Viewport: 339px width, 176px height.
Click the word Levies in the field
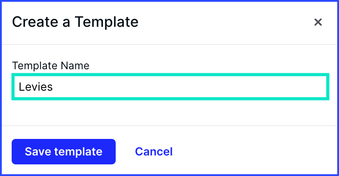tap(36, 87)
